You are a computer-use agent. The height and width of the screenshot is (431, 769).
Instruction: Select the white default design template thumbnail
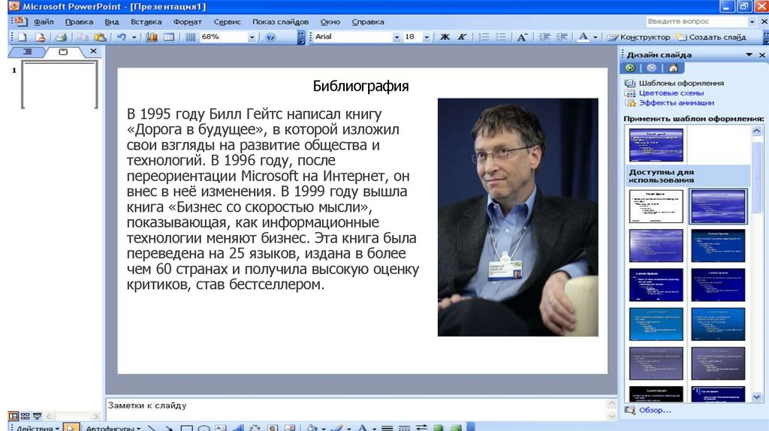(656, 206)
